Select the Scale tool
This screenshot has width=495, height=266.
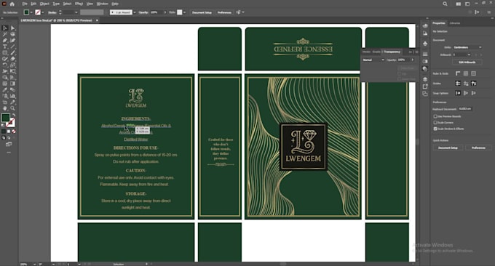pos(12,65)
